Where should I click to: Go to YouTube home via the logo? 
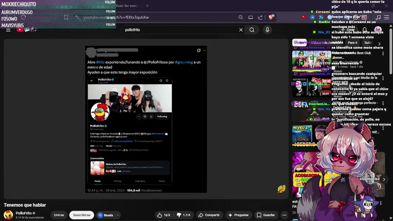point(27,30)
